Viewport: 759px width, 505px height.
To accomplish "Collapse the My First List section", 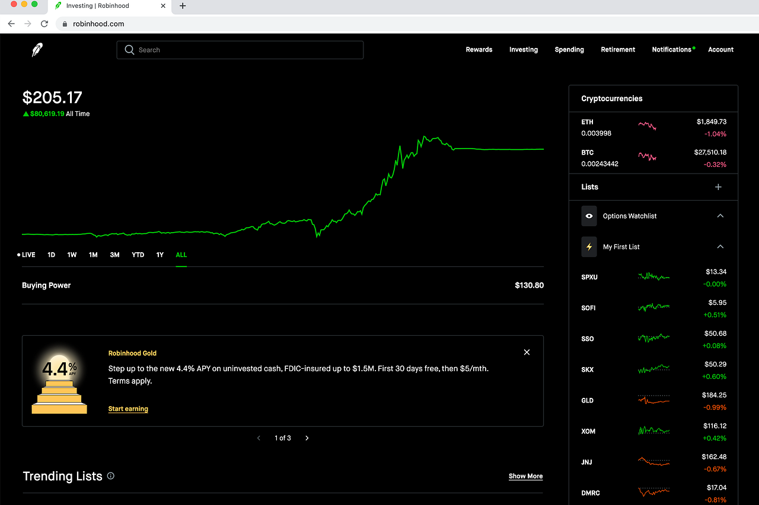I will point(720,247).
